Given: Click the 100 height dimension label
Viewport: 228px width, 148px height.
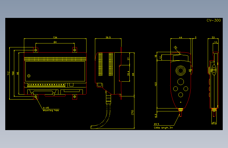Looking at the screenshot, I should 13,73.
